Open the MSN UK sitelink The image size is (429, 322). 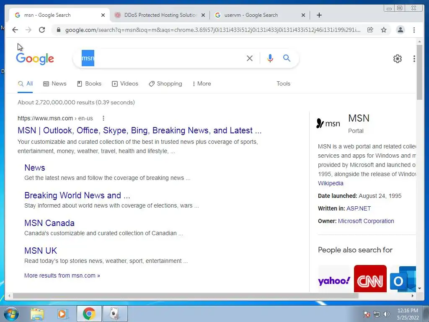(x=41, y=251)
